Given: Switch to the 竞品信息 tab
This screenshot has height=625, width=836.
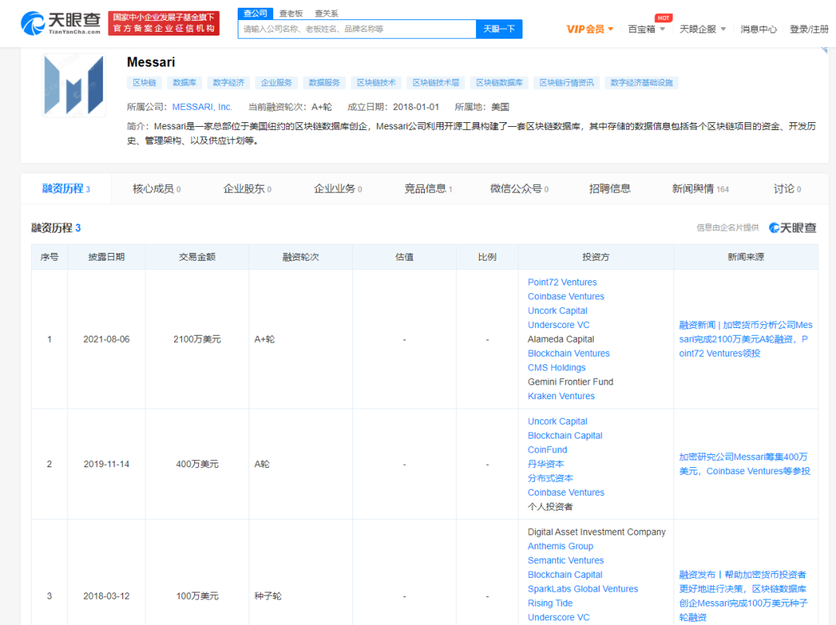Looking at the screenshot, I should tap(428, 189).
